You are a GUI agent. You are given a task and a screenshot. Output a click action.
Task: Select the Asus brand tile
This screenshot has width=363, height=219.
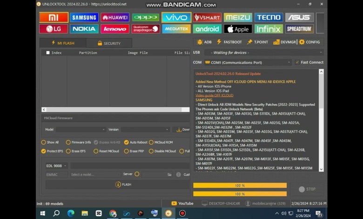coord(300,18)
